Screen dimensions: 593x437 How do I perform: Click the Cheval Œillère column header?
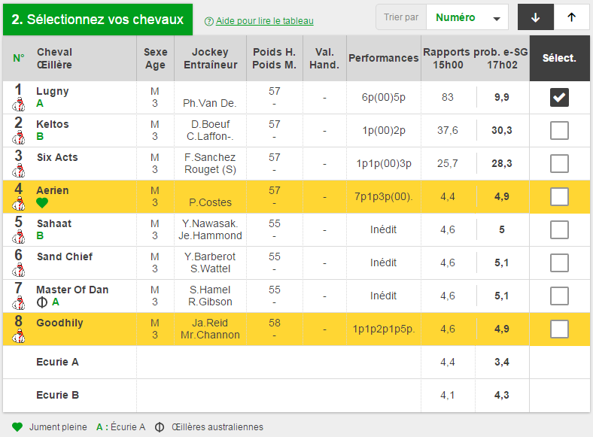point(54,58)
